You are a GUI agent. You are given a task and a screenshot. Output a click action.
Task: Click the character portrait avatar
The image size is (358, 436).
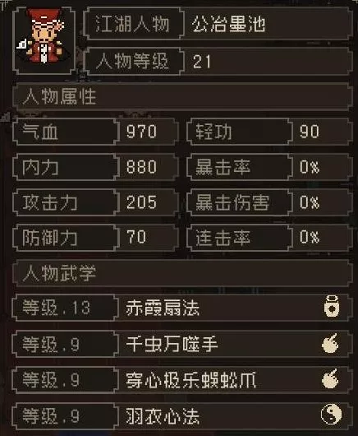pyautogui.click(x=44, y=40)
